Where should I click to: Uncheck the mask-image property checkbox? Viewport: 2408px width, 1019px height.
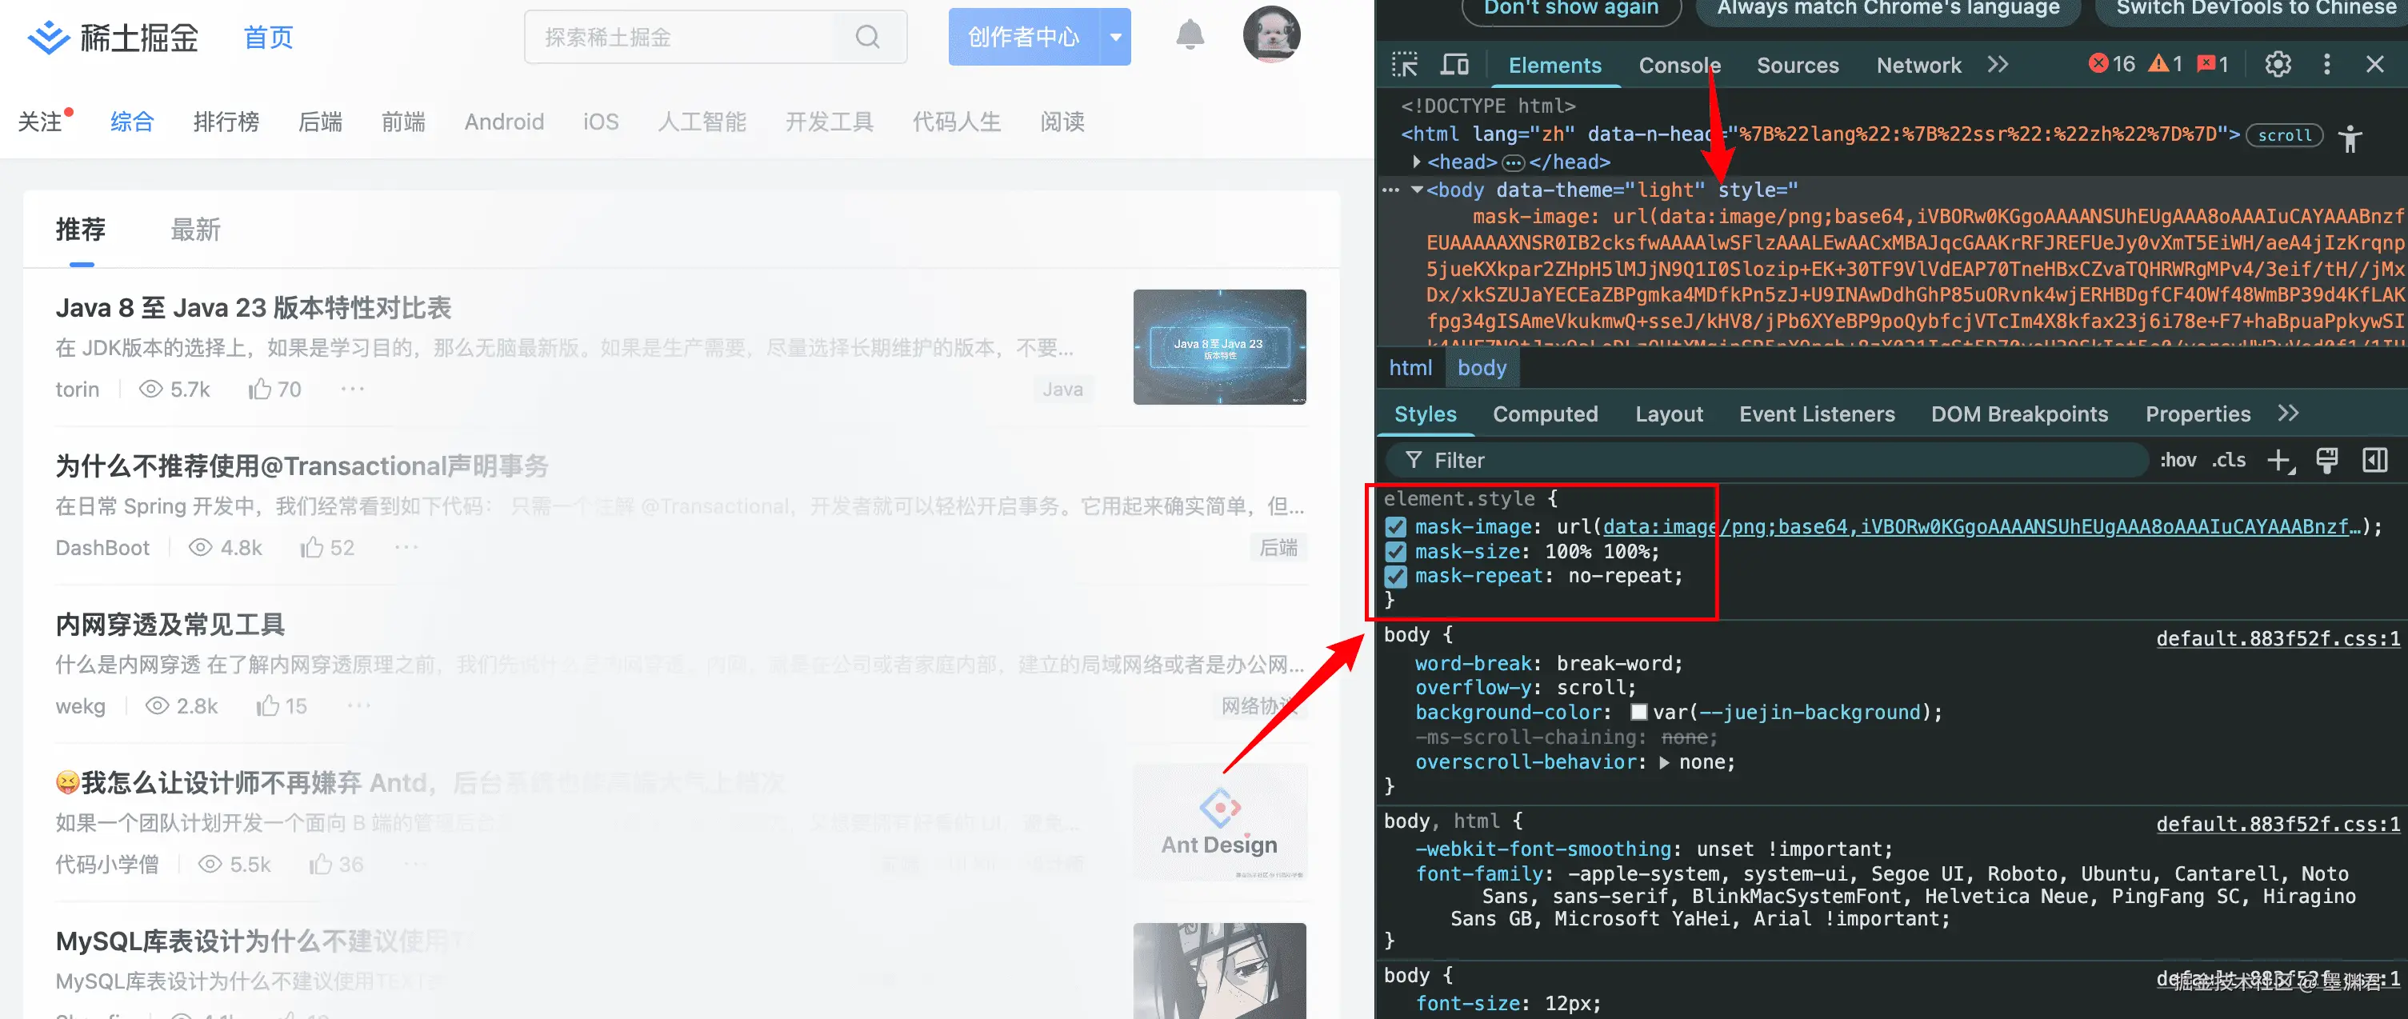pyautogui.click(x=1396, y=527)
